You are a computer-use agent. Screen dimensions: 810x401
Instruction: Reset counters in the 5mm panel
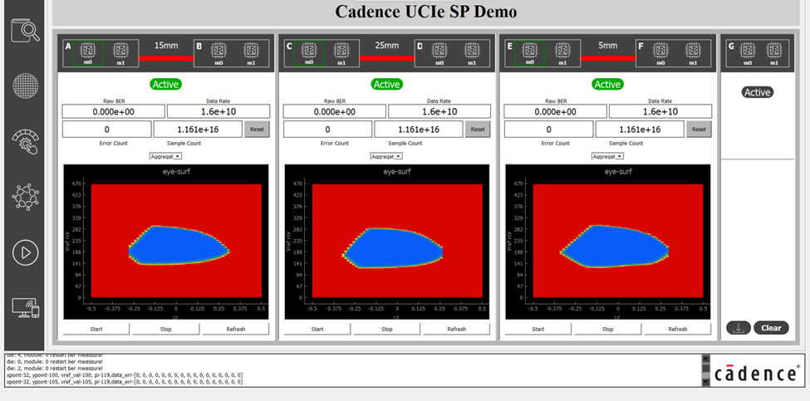coord(699,130)
